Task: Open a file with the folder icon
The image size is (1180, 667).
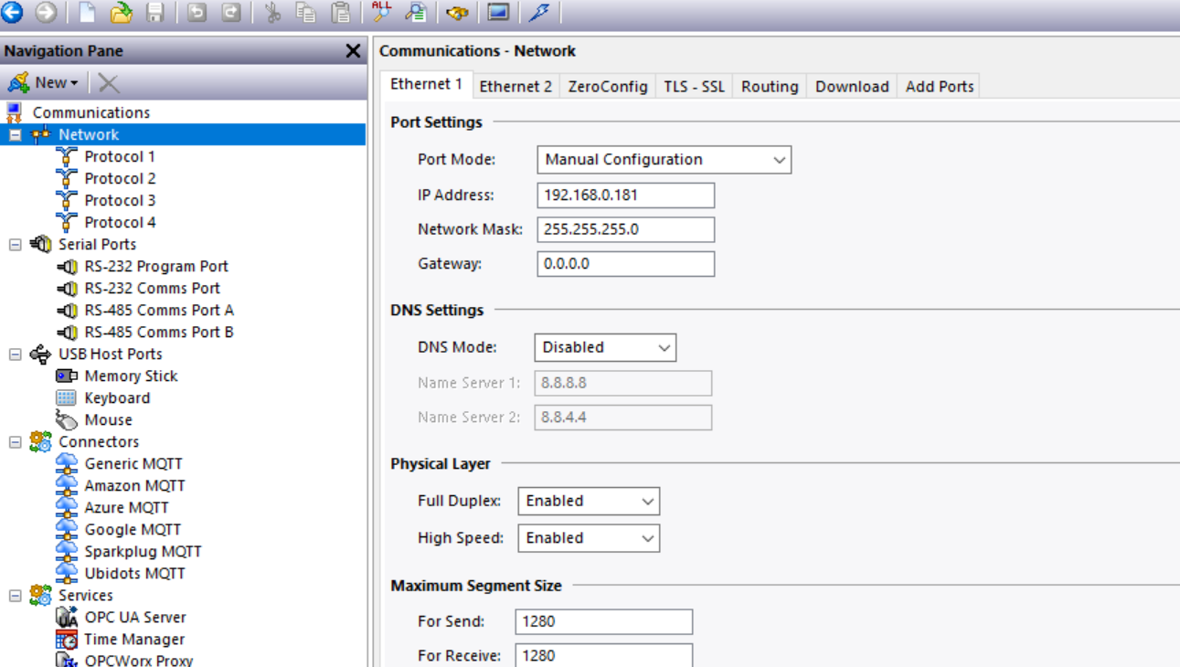Action: coord(121,12)
